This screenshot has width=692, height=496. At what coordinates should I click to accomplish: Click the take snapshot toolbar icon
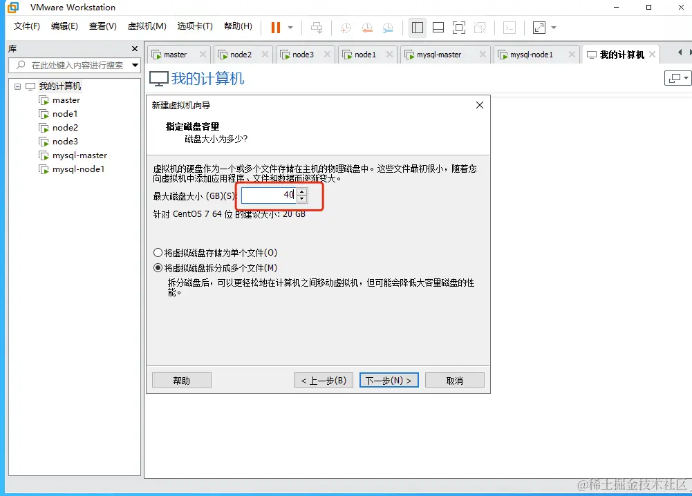346,28
